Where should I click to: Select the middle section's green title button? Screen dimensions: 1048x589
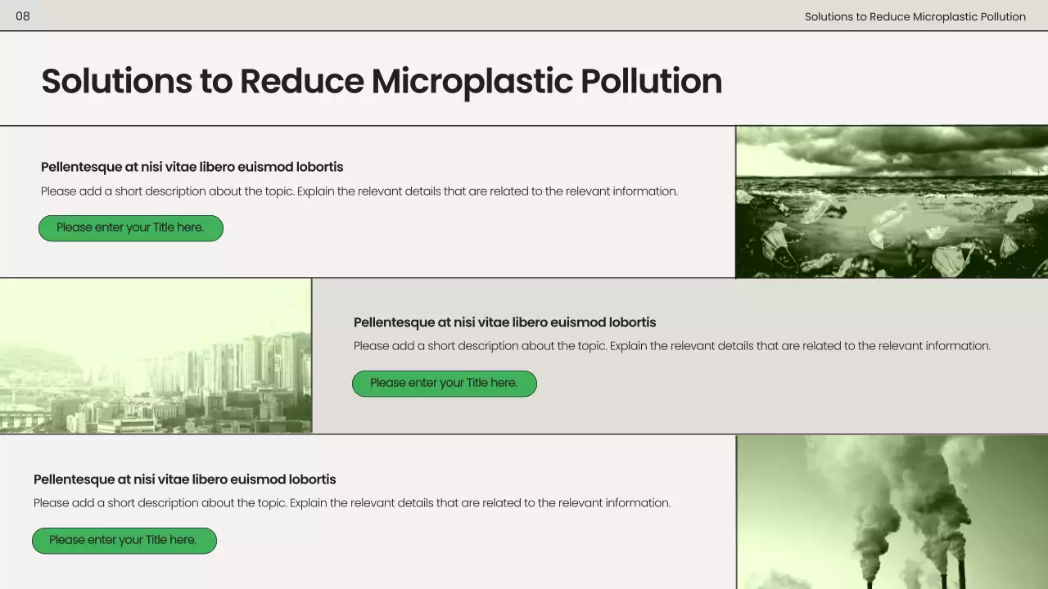coord(444,383)
